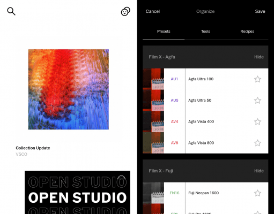Open the search magnifier icon
This screenshot has width=274, height=214.
pyautogui.click(x=11, y=11)
